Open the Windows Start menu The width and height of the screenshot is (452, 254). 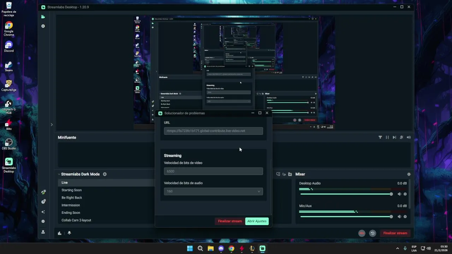pyautogui.click(x=190, y=248)
